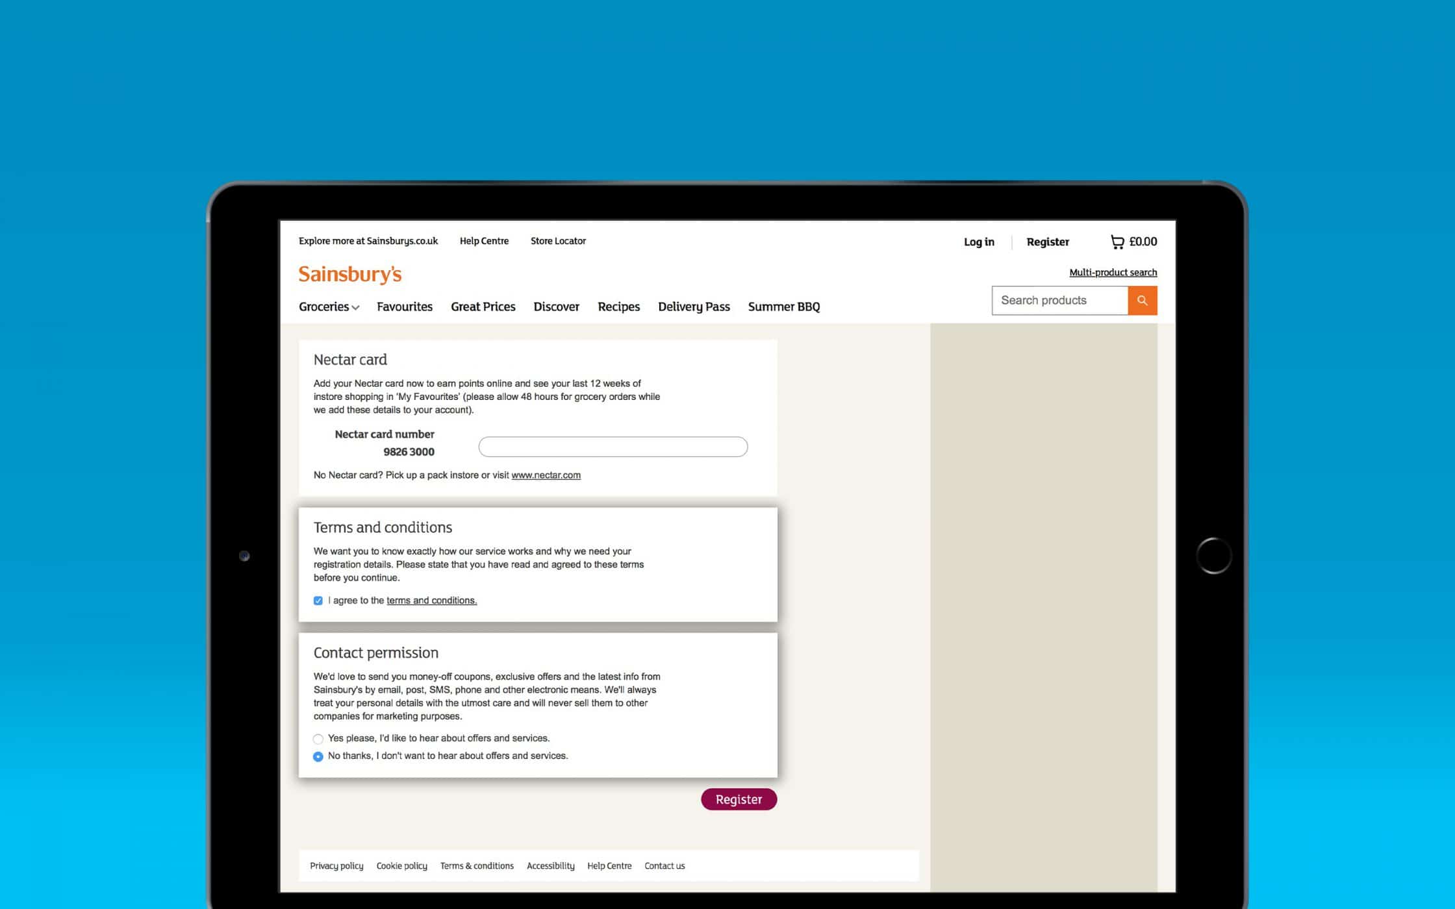Expand the Groceries dropdown menu
Image resolution: width=1455 pixels, height=909 pixels.
click(x=328, y=307)
